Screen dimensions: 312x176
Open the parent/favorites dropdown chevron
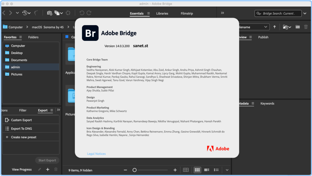click(x=17, y=13)
